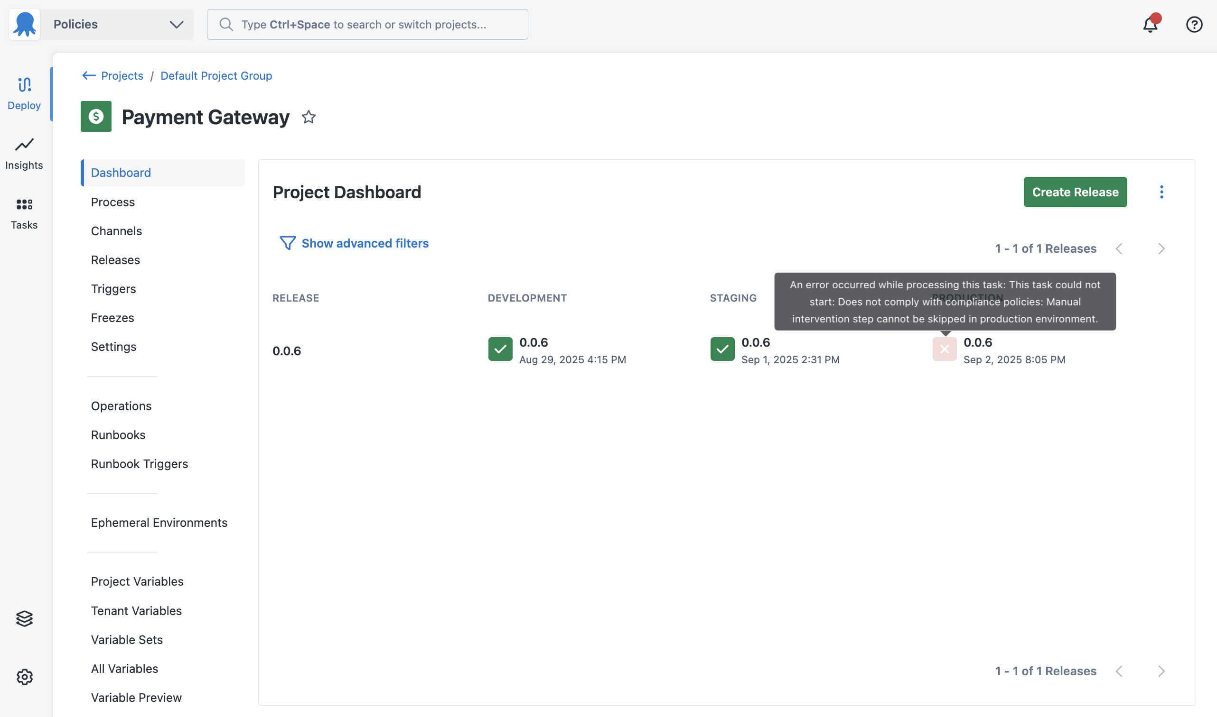Open failed Production deployment X icon
This screenshot has height=717, width=1217.
944,349
